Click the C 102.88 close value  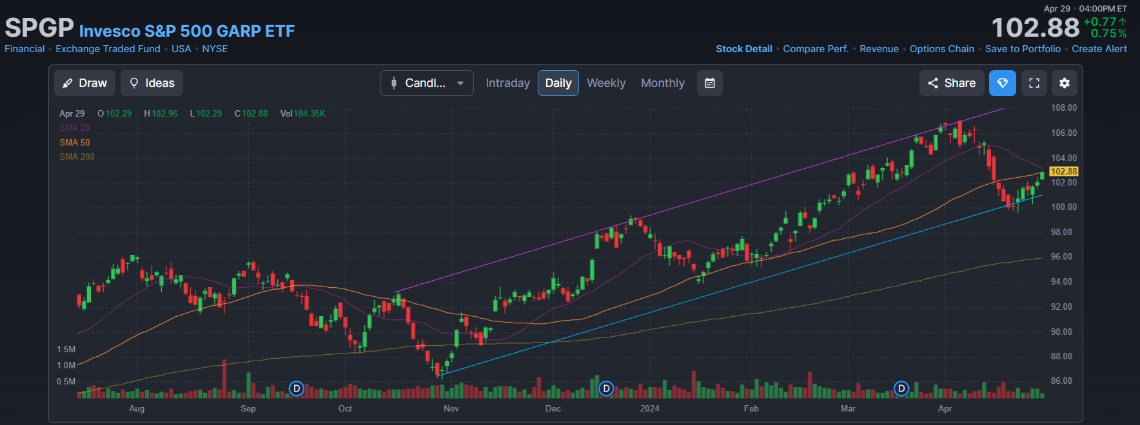251,113
